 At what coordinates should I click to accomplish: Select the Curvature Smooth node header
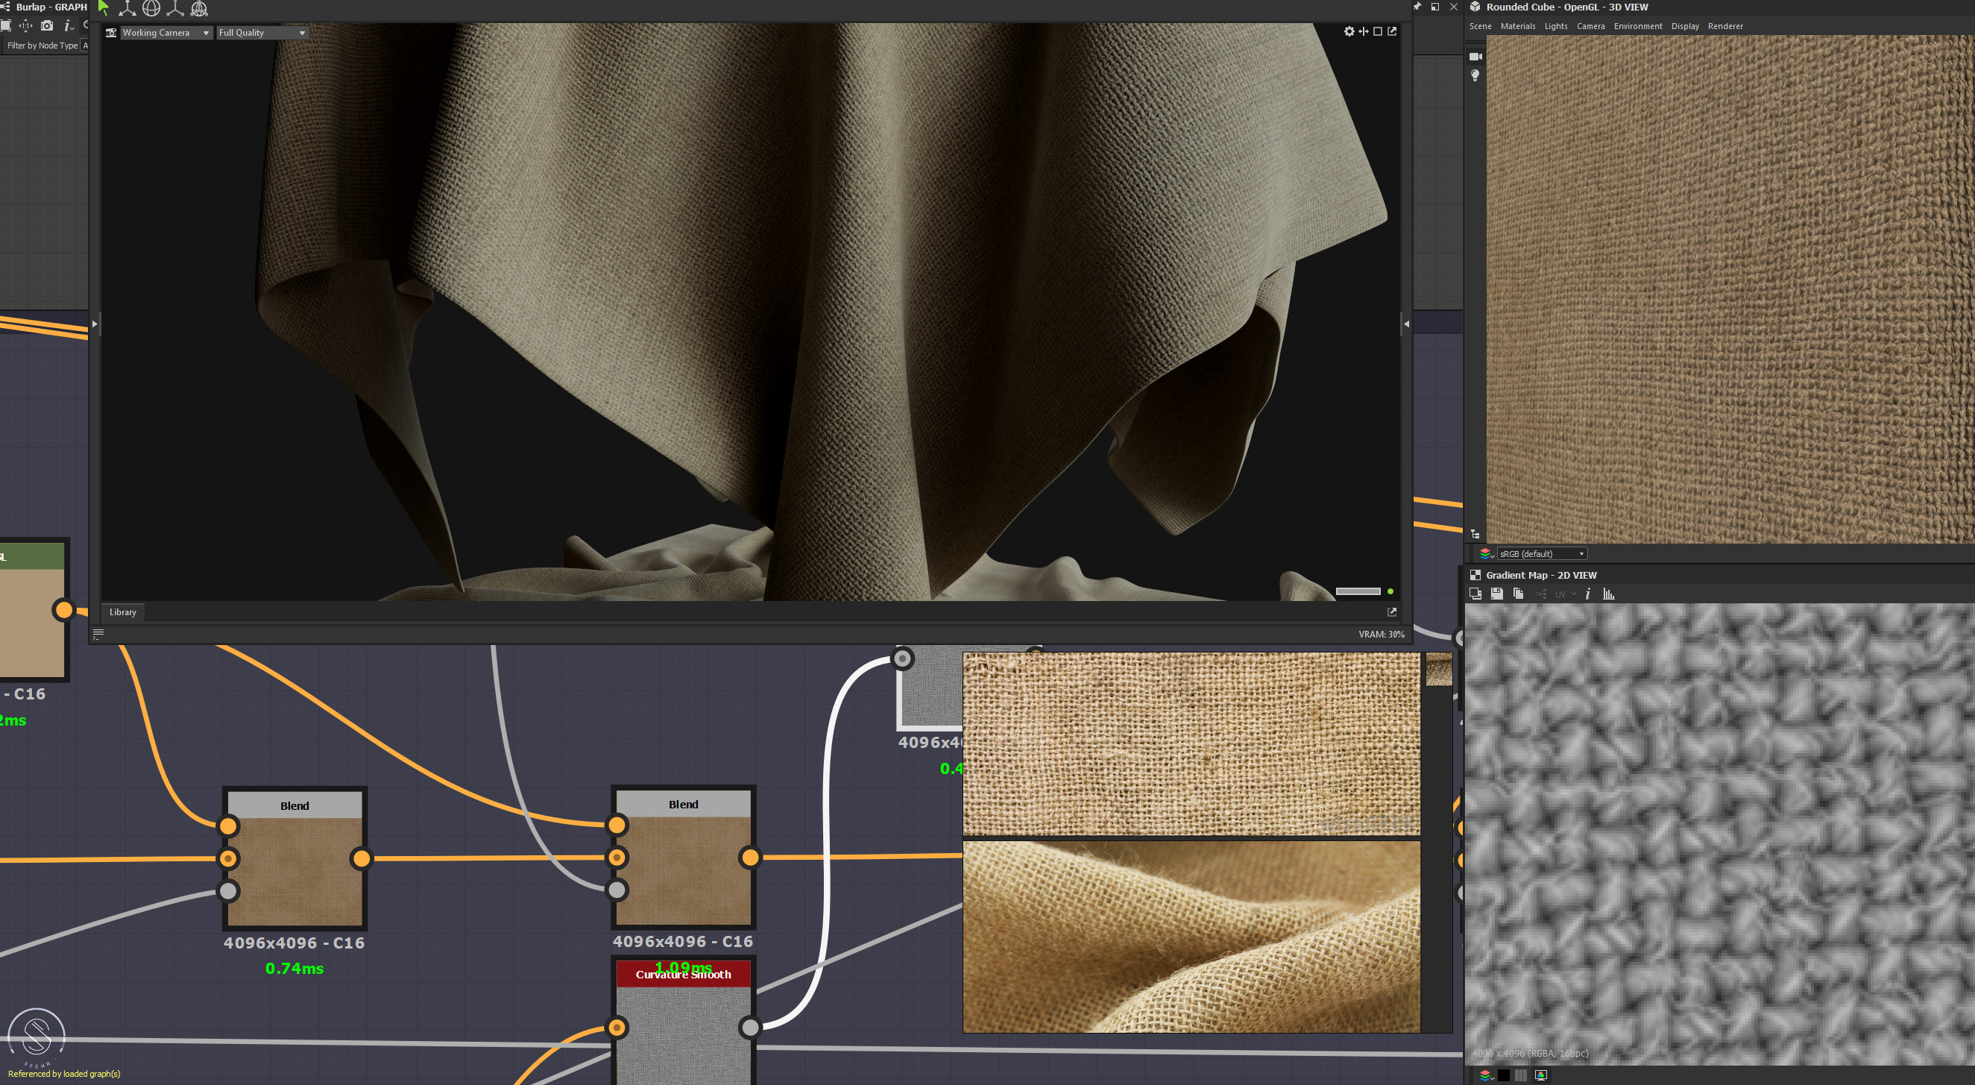tap(683, 974)
